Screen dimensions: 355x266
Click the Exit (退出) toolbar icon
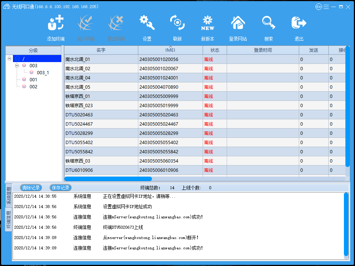coord(299,23)
